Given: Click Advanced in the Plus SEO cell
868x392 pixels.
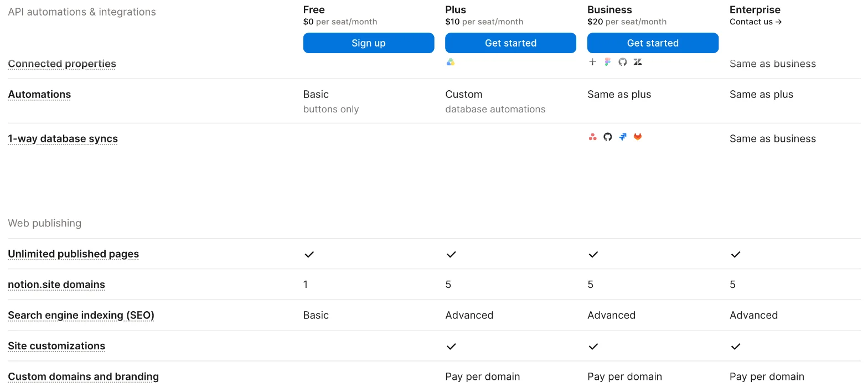Looking at the screenshot, I should 469,315.
